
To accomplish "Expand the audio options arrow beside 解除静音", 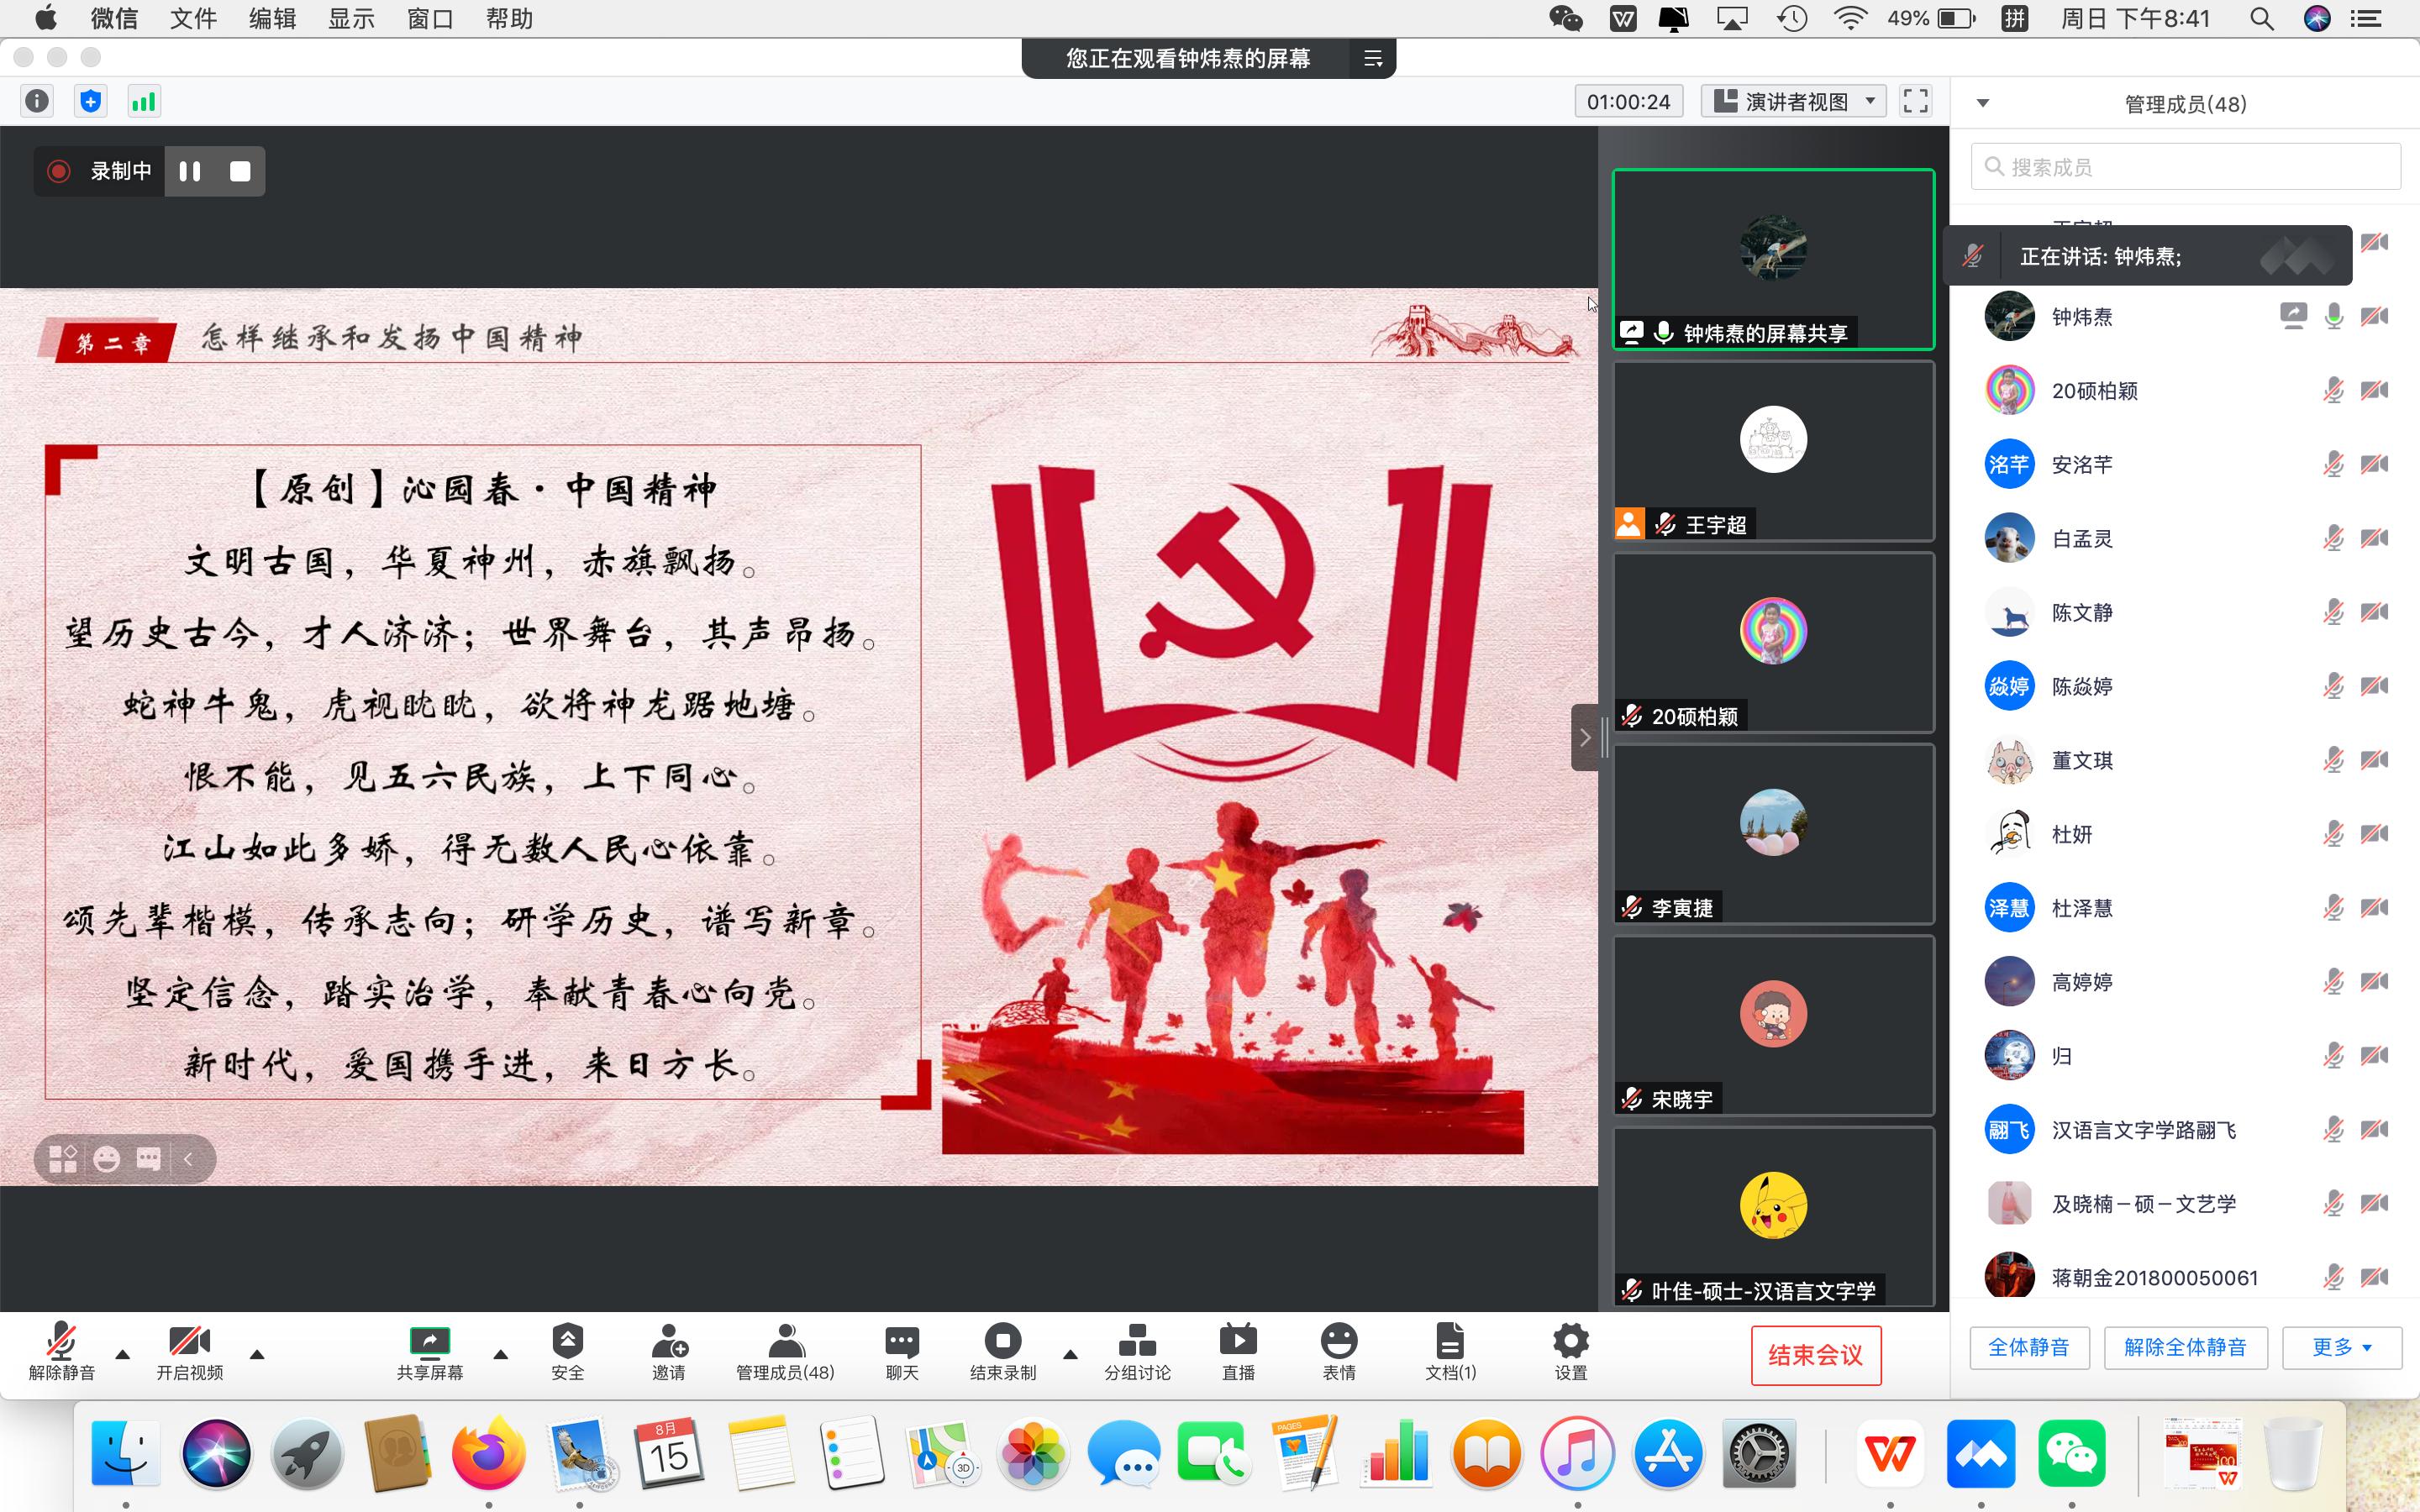I will (x=123, y=1355).
